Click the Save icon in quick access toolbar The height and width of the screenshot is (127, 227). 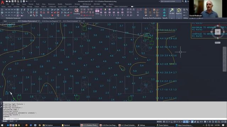pyautogui.click(x=12, y=1)
